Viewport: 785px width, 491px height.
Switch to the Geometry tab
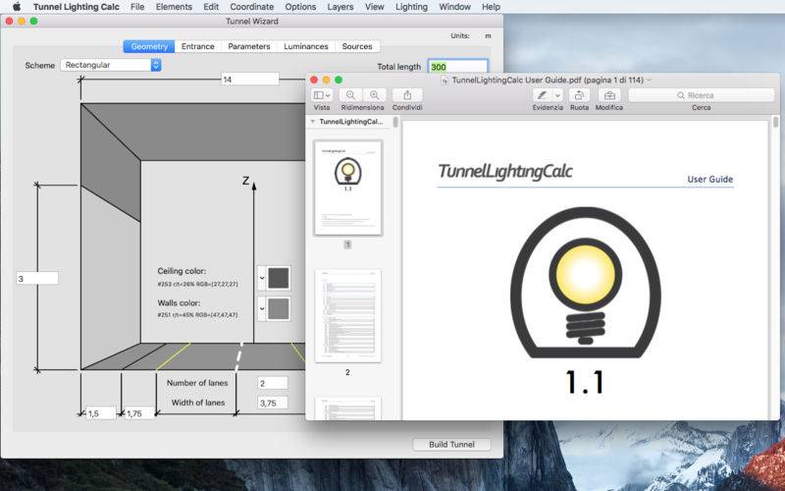149,46
